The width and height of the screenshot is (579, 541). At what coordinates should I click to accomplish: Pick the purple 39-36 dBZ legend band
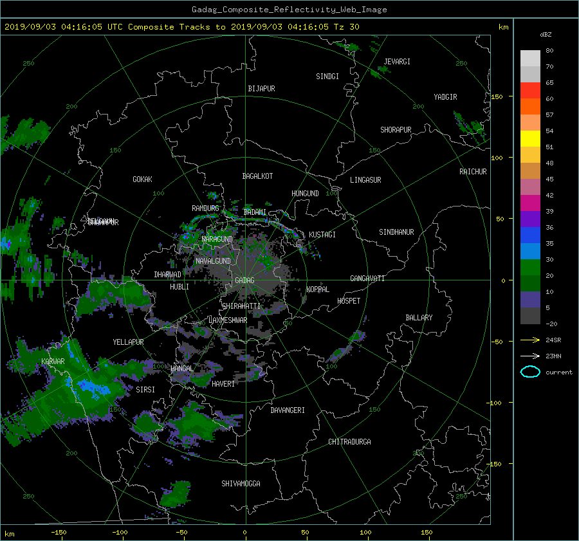[x=530, y=219]
